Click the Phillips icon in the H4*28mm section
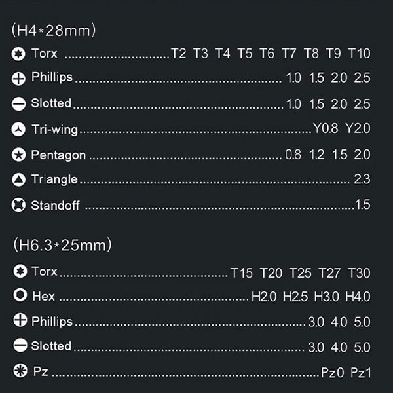This screenshot has height=393, width=393. point(19,79)
